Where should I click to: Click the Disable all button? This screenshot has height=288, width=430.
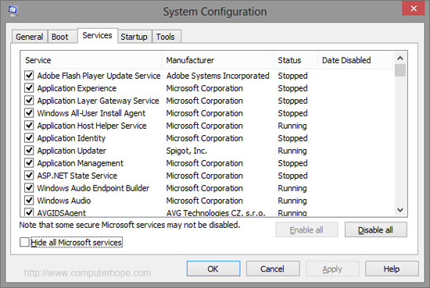coord(376,229)
